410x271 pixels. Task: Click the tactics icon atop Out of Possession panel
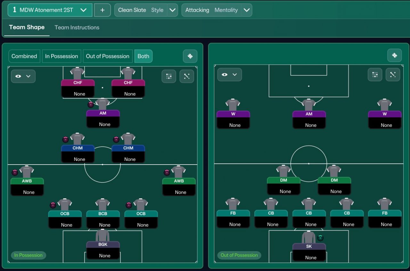click(x=395, y=55)
